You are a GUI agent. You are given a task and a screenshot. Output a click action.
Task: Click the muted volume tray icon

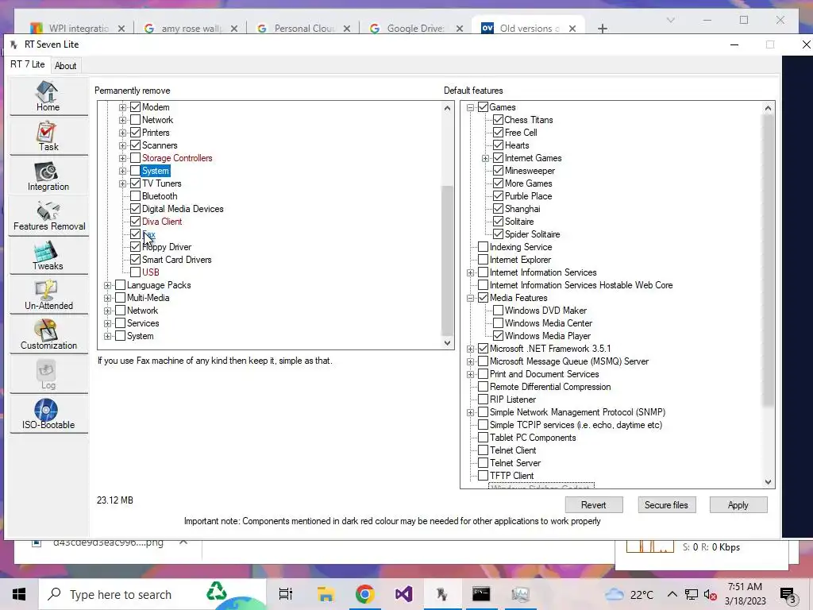pos(711,594)
